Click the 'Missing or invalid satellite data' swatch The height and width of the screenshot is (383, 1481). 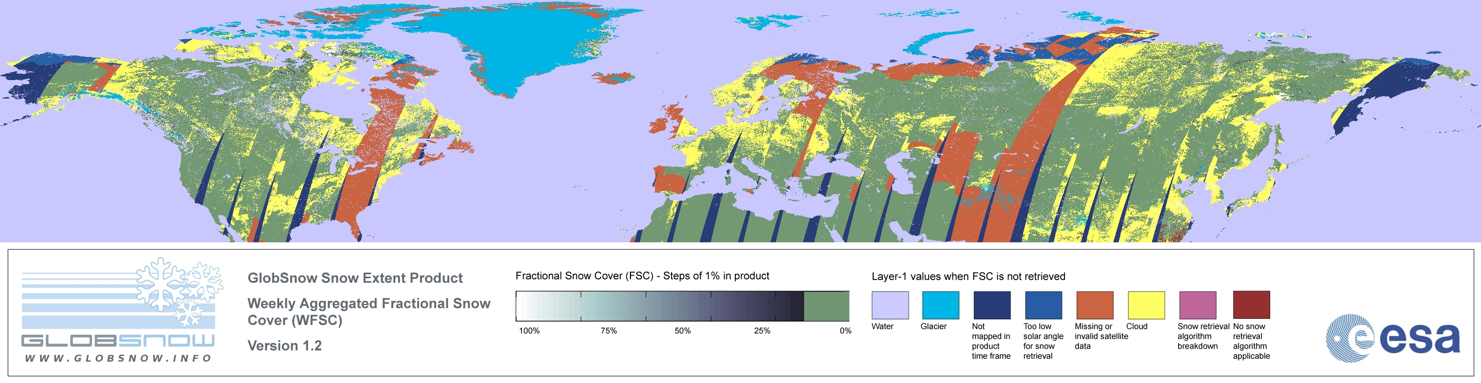(1095, 305)
